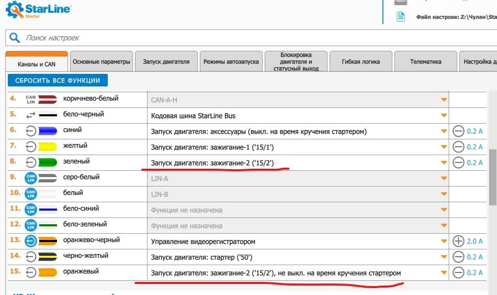Viewport: 497px width, 295px height.
Task: Expand dropdown for 'Управление видеорегистратором'
Action: 444,242
